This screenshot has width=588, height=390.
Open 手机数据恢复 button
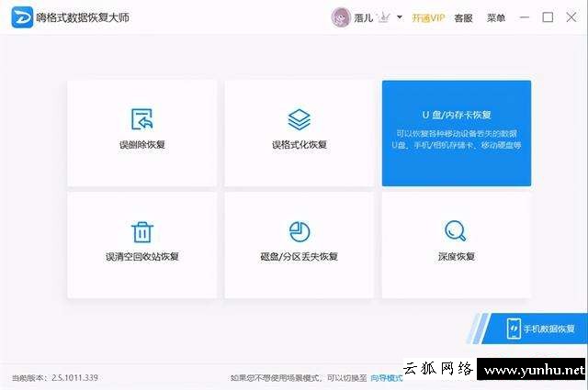click(x=535, y=329)
